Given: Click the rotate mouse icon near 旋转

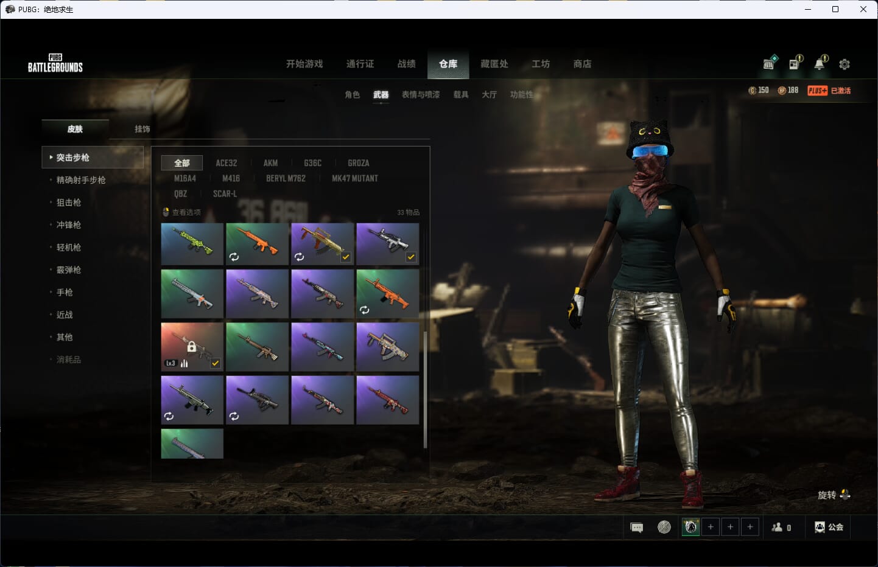Looking at the screenshot, I should coord(845,494).
